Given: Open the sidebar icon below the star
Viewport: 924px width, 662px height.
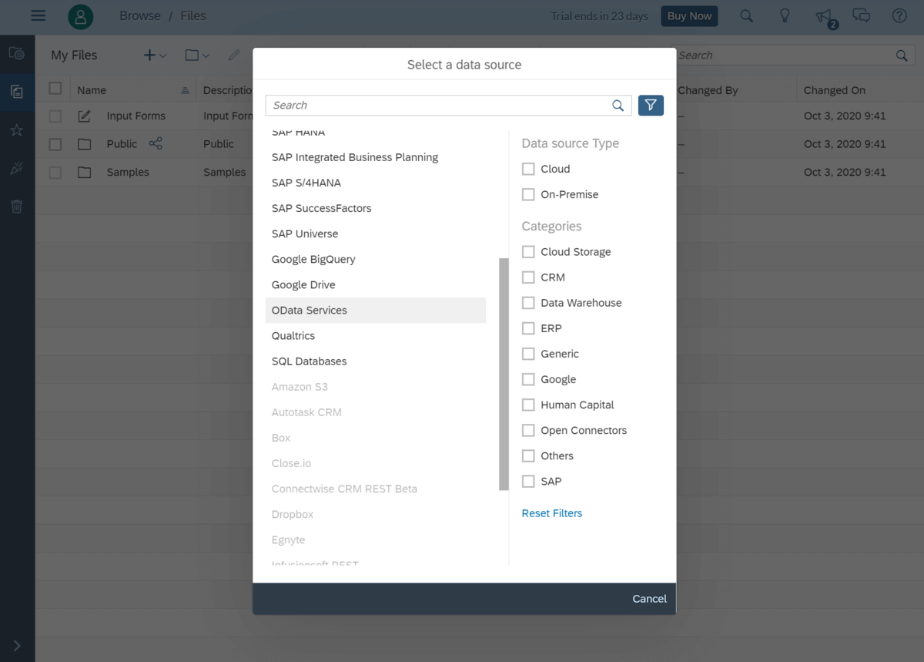Looking at the screenshot, I should pyautogui.click(x=17, y=168).
